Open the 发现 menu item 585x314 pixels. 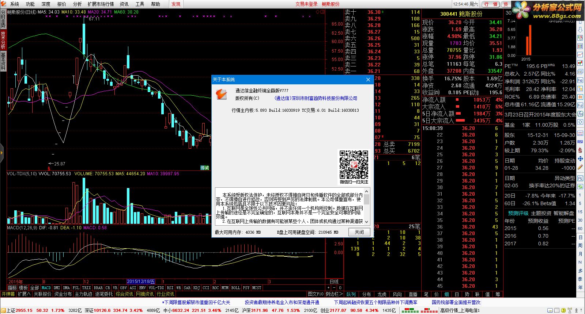pyautogui.click(x=176, y=4)
